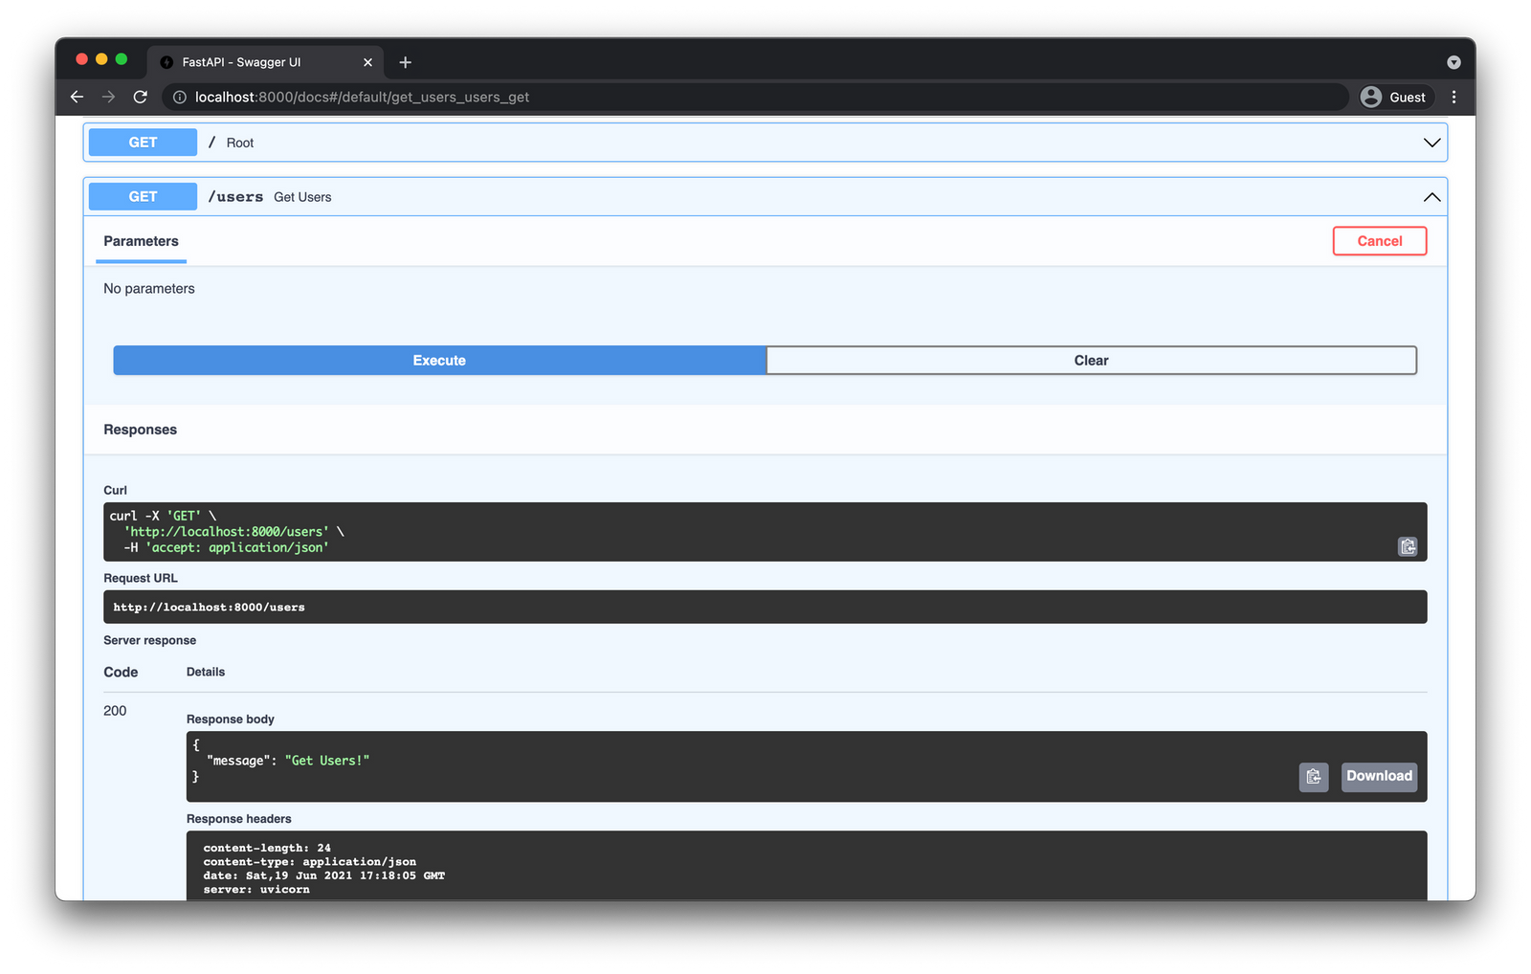The image size is (1531, 974).
Task: Copy the curl command to clipboard
Action: click(x=1407, y=546)
